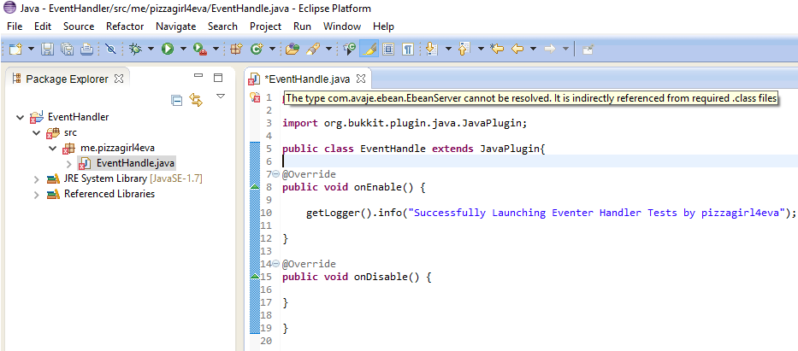The width and height of the screenshot is (798, 351).
Task: Toggle Show Whitespace Characters pilcrow icon
Action: (x=408, y=50)
